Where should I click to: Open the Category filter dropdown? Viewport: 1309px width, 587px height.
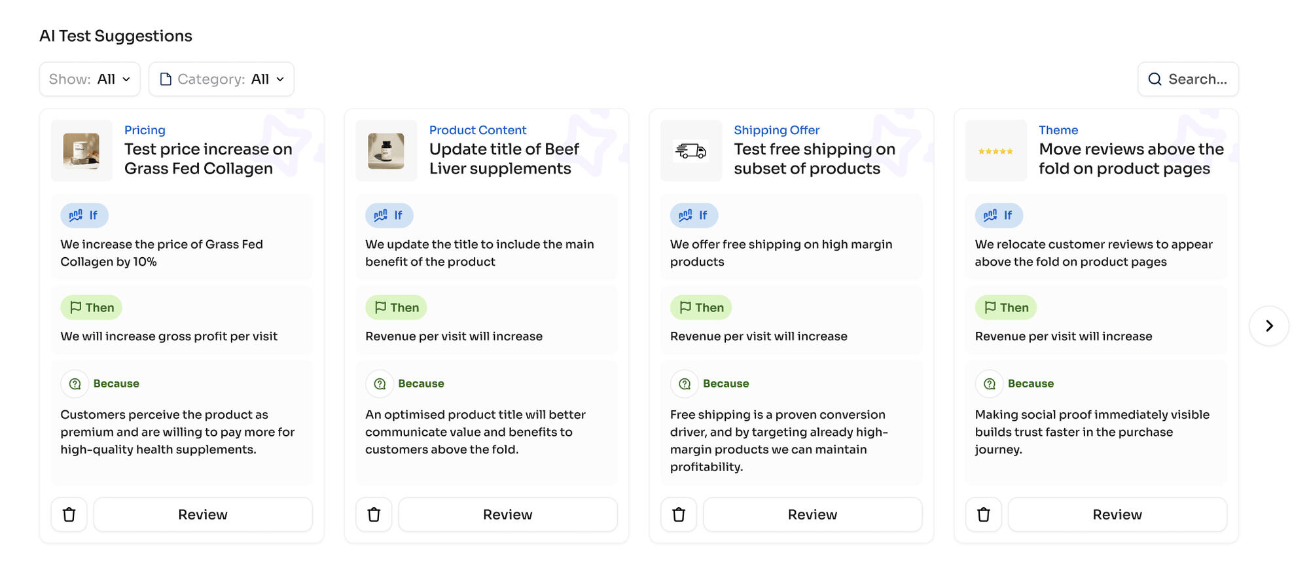click(x=221, y=79)
